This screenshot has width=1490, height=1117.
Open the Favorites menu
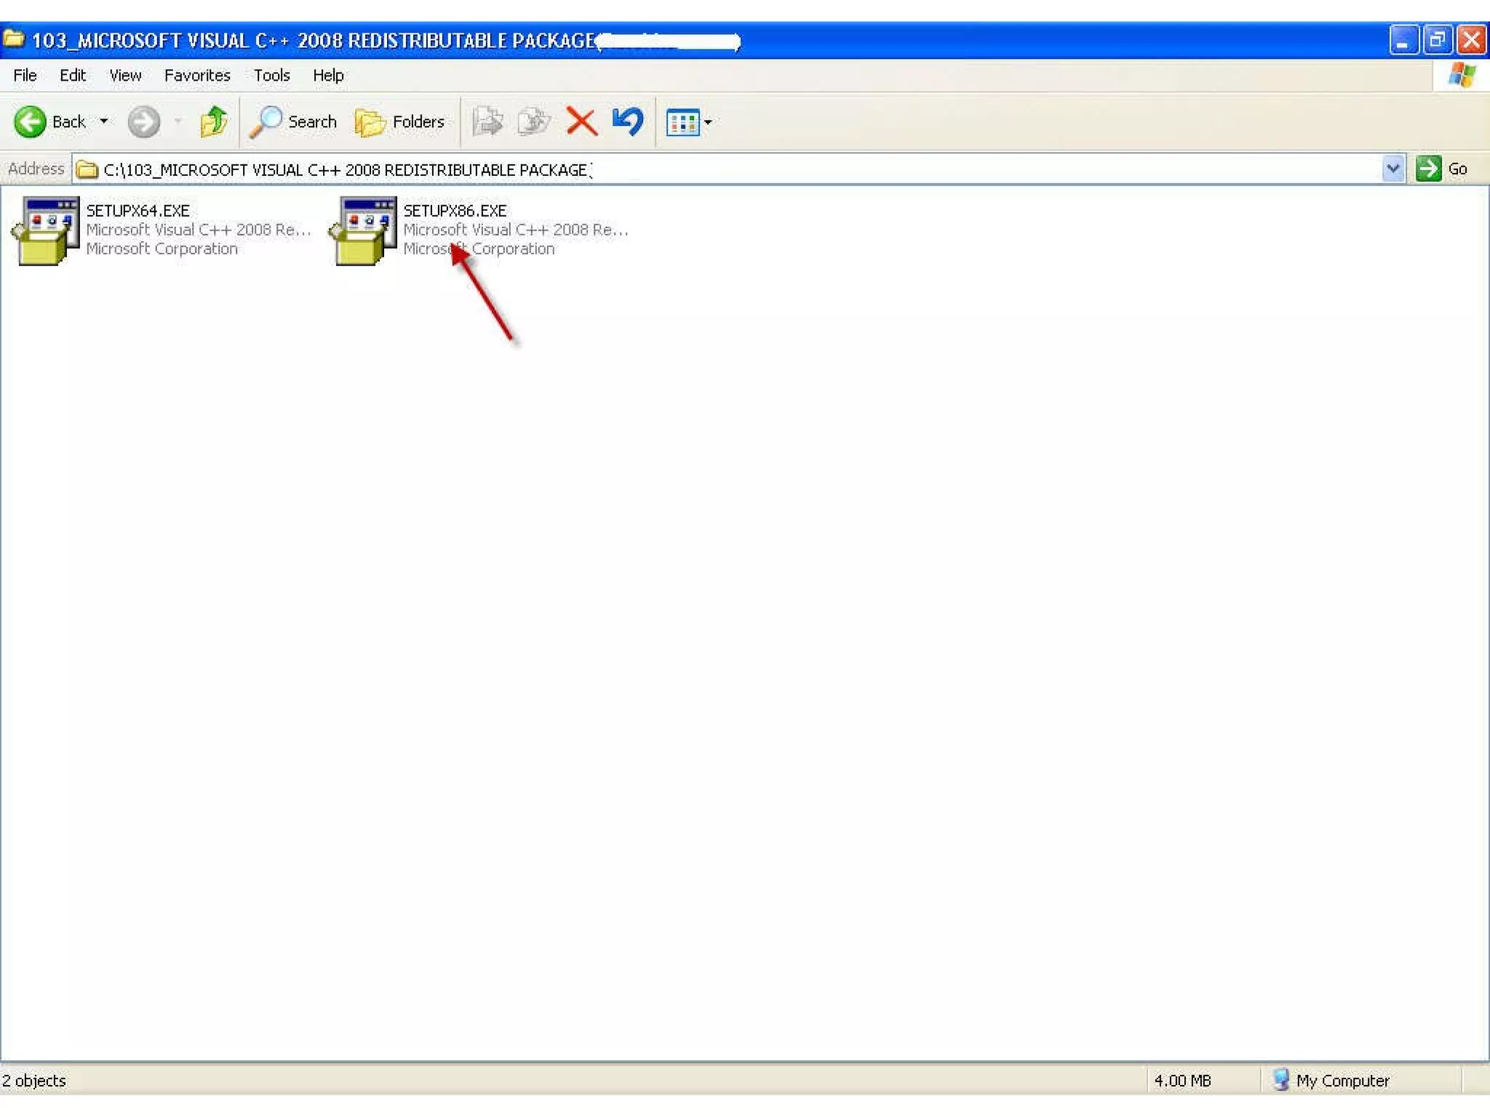pos(197,75)
